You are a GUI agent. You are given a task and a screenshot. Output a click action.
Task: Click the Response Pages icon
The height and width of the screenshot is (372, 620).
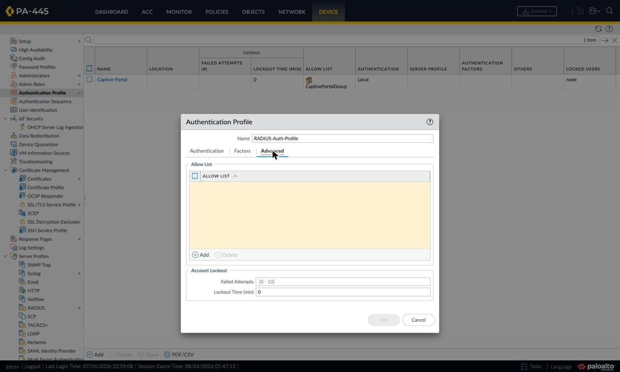(x=13, y=239)
